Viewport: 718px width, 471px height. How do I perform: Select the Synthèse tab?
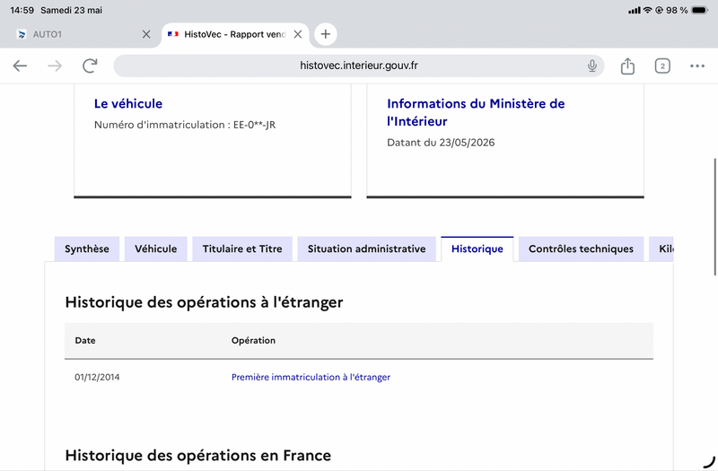click(x=87, y=249)
